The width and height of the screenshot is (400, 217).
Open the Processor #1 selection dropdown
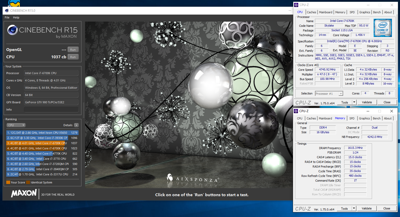coord(329,94)
